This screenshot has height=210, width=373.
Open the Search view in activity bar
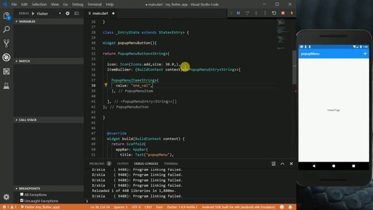pos(6,29)
